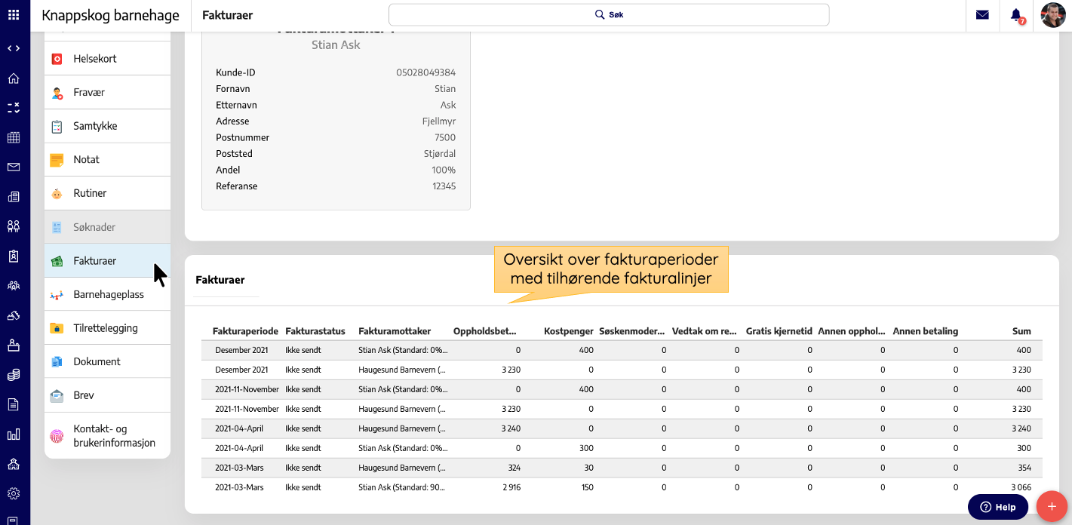Go to the home icon in left rail

[14, 78]
